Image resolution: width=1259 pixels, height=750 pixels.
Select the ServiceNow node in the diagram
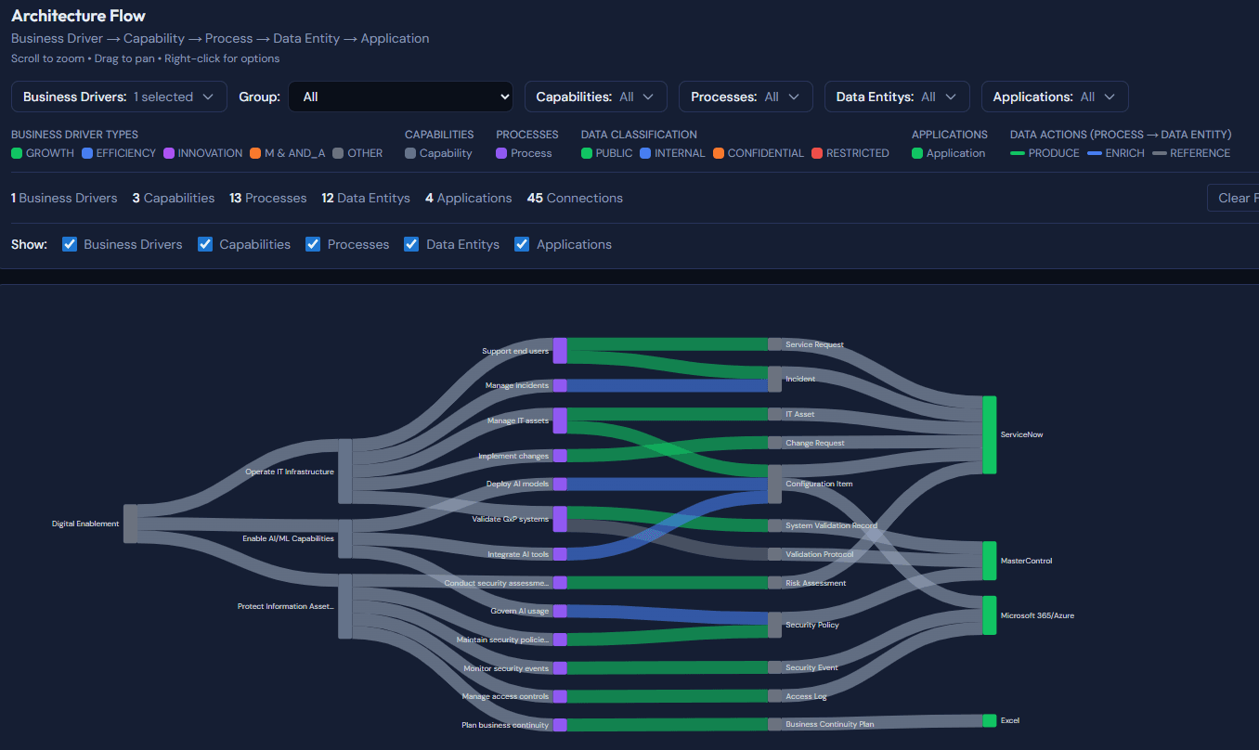pyautogui.click(x=989, y=433)
